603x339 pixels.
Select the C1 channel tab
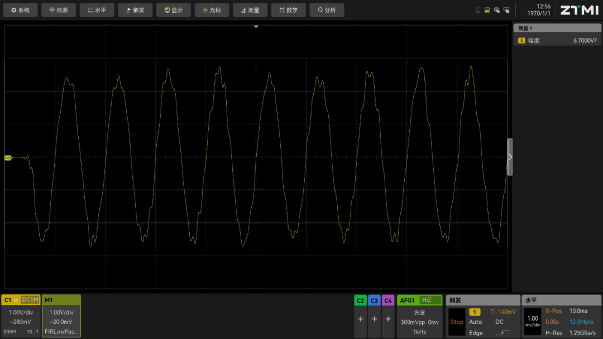click(x=8, y=300)
